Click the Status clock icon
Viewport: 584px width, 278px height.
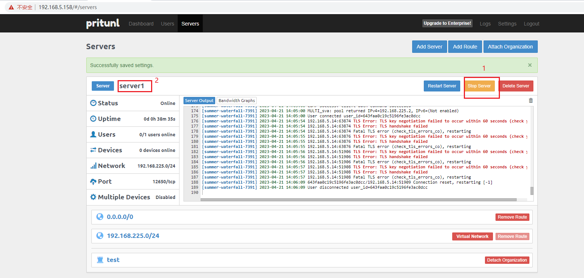tap(93, 103)
